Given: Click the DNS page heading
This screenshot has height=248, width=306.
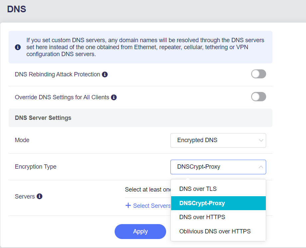Looking at the screenshot, I should 17,9.
